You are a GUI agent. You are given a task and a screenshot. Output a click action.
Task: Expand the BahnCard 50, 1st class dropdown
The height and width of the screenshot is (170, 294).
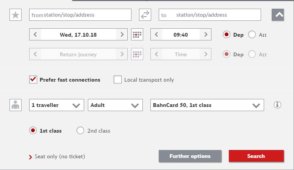coord(207,105)
